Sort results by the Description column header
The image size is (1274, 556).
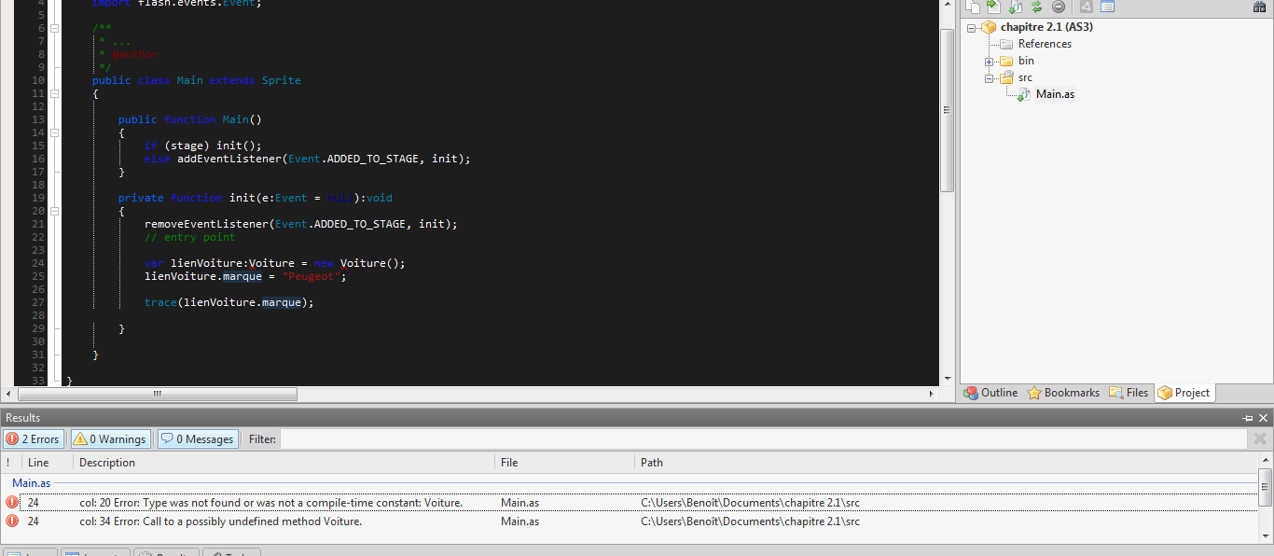(284, 463)
